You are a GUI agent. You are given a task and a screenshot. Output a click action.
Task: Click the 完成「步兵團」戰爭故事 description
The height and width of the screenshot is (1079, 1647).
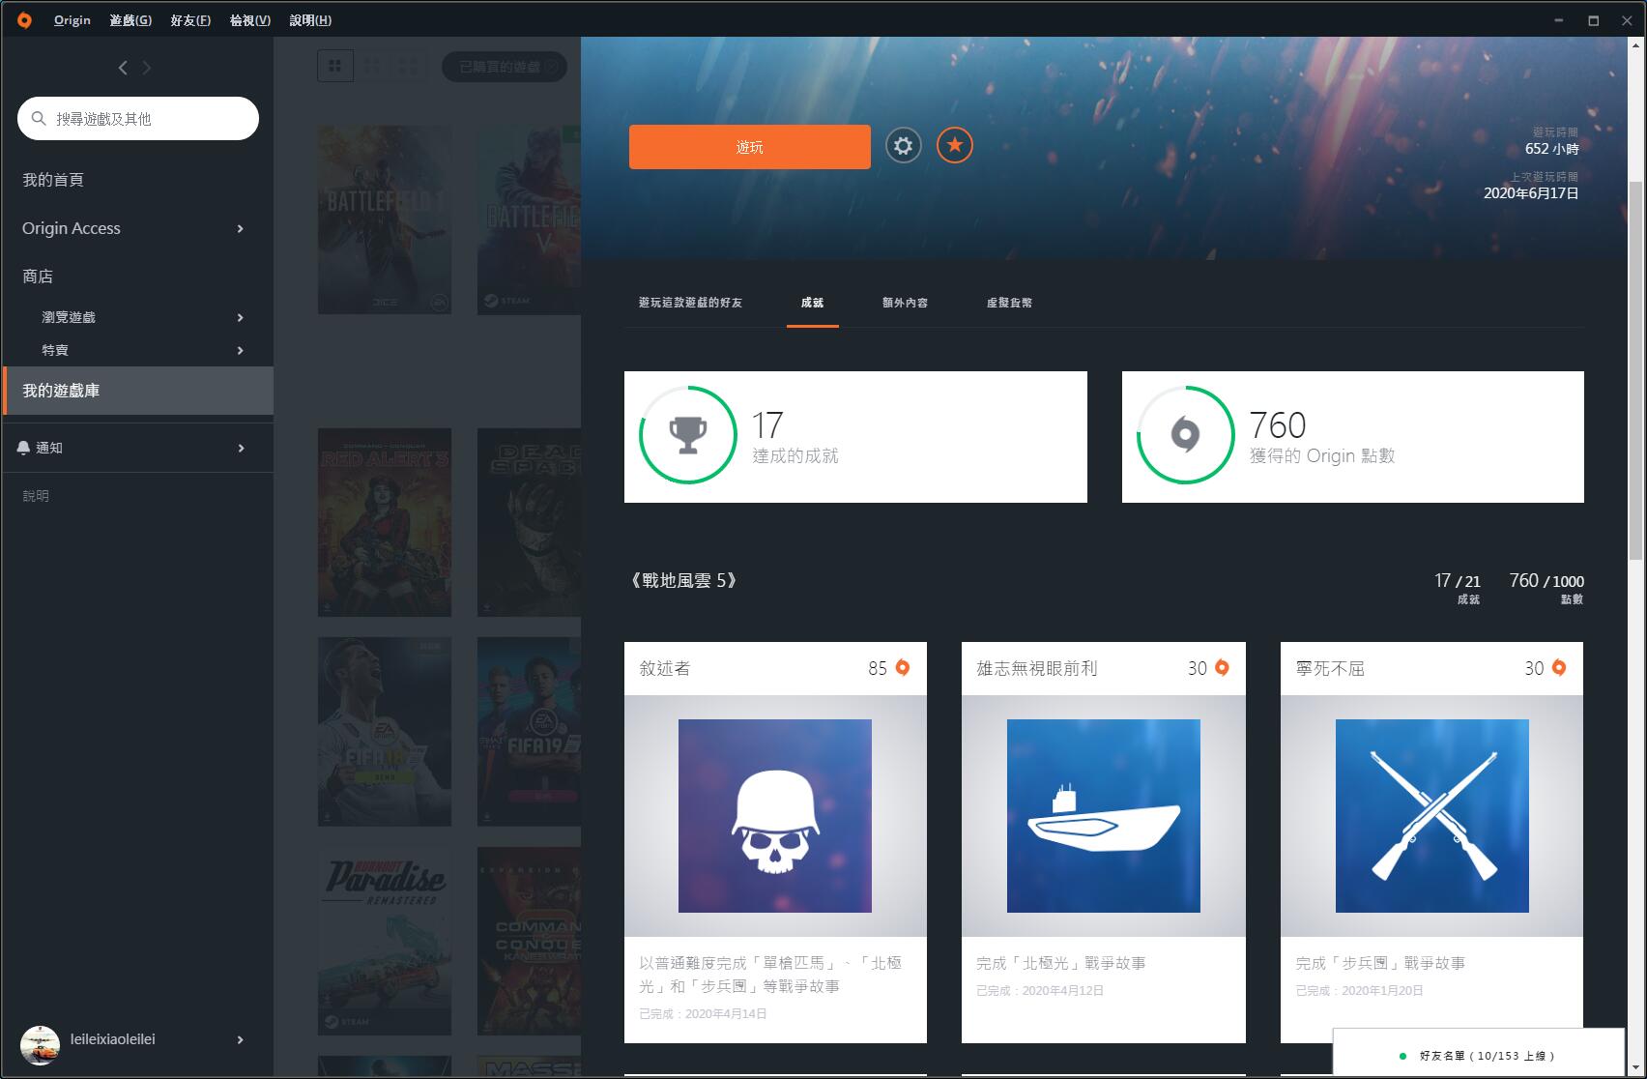1380,963
